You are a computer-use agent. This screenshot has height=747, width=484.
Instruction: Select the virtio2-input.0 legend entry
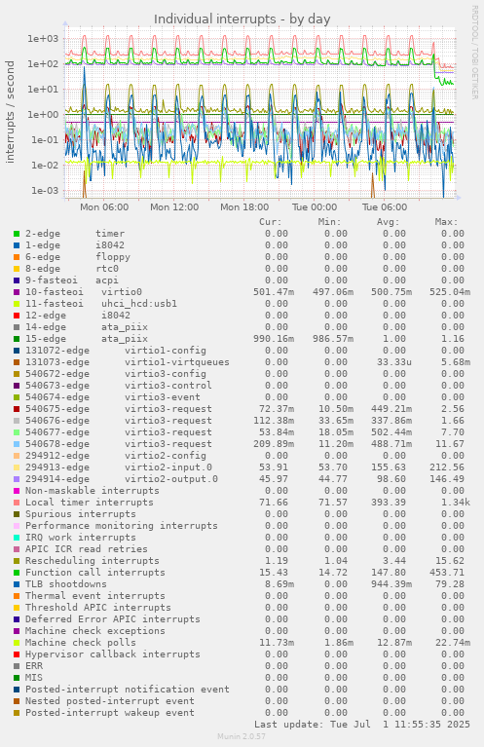119,467
